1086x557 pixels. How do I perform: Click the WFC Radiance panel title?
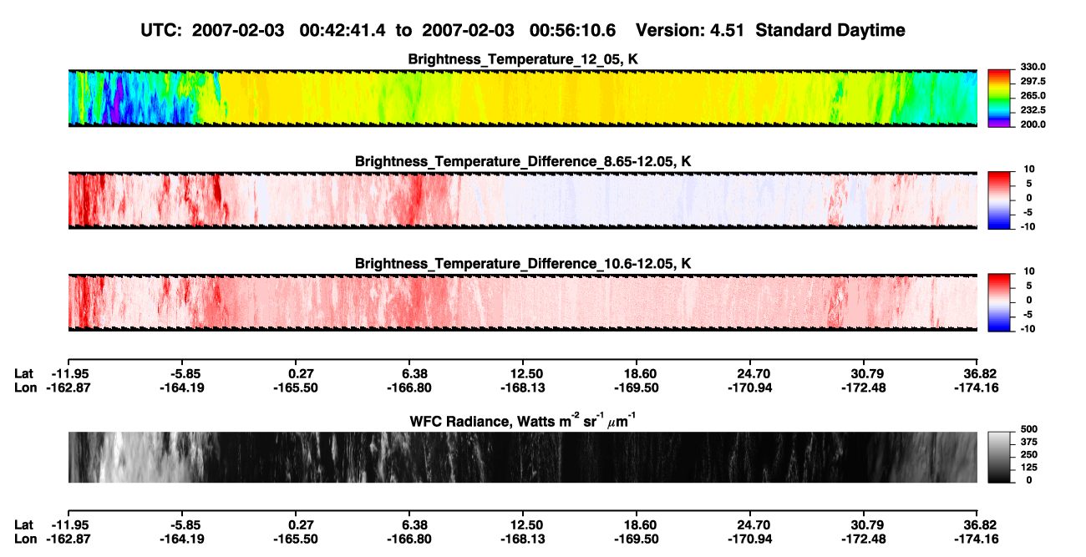tap(523, 420)
